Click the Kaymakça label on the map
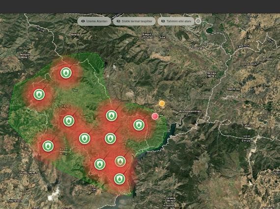Viewport: 280px width, 209px height. click(x=14, y=201)
